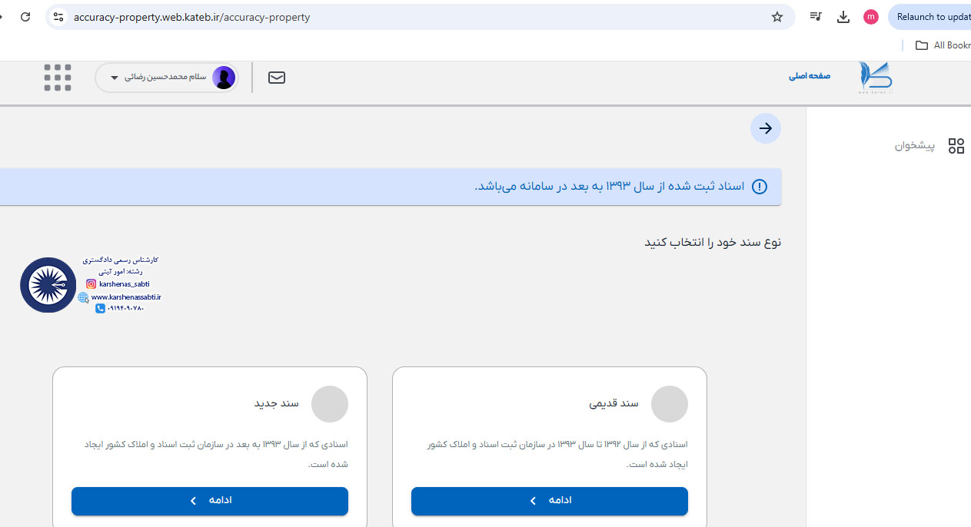971x527 pixels.
Task: Open the envelope messages icon
Action: tap(277, 78)
